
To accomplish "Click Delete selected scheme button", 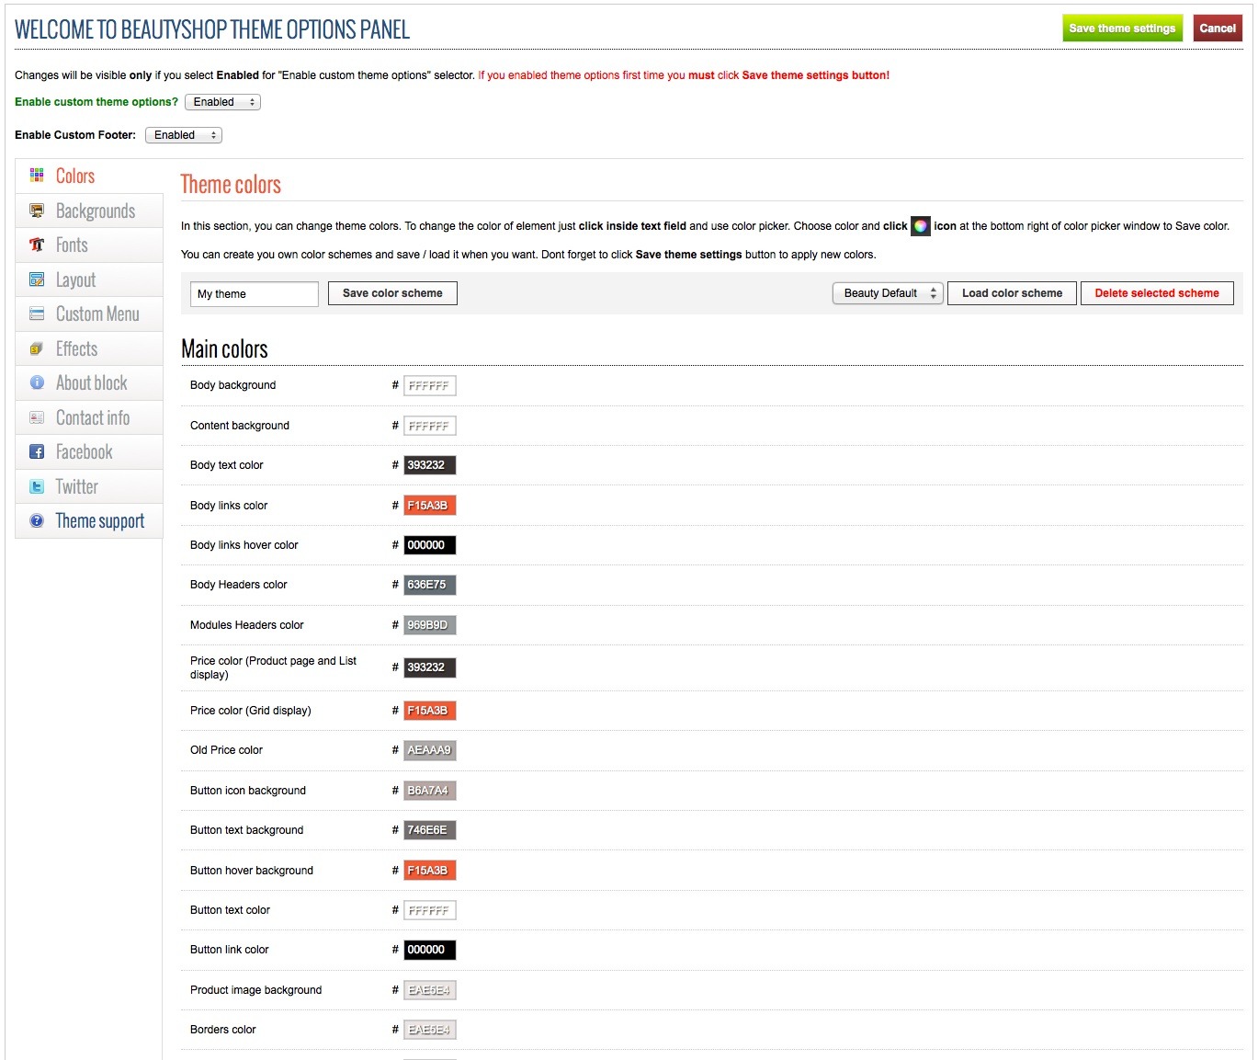I will [1157, 293].
